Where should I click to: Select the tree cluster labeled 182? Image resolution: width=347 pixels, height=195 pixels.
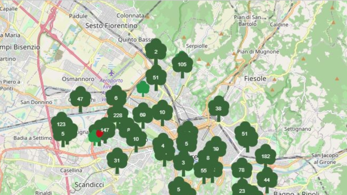265,156
